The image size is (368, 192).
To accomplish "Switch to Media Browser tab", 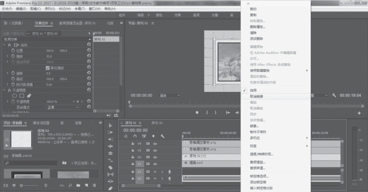I will [41, 123].
